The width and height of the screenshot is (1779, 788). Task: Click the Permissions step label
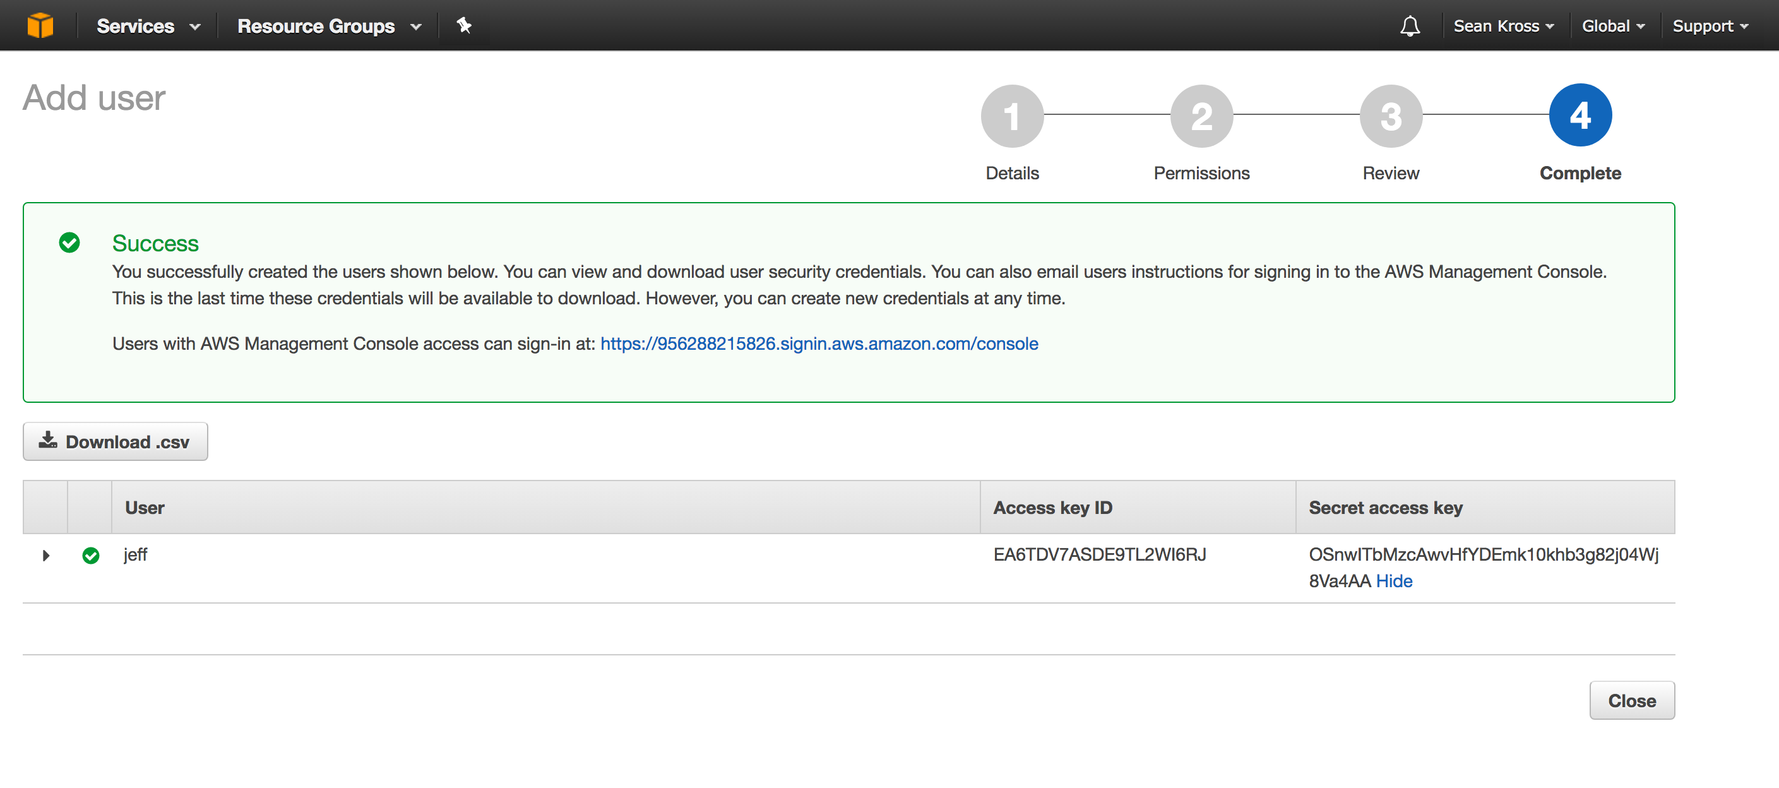1201,172
